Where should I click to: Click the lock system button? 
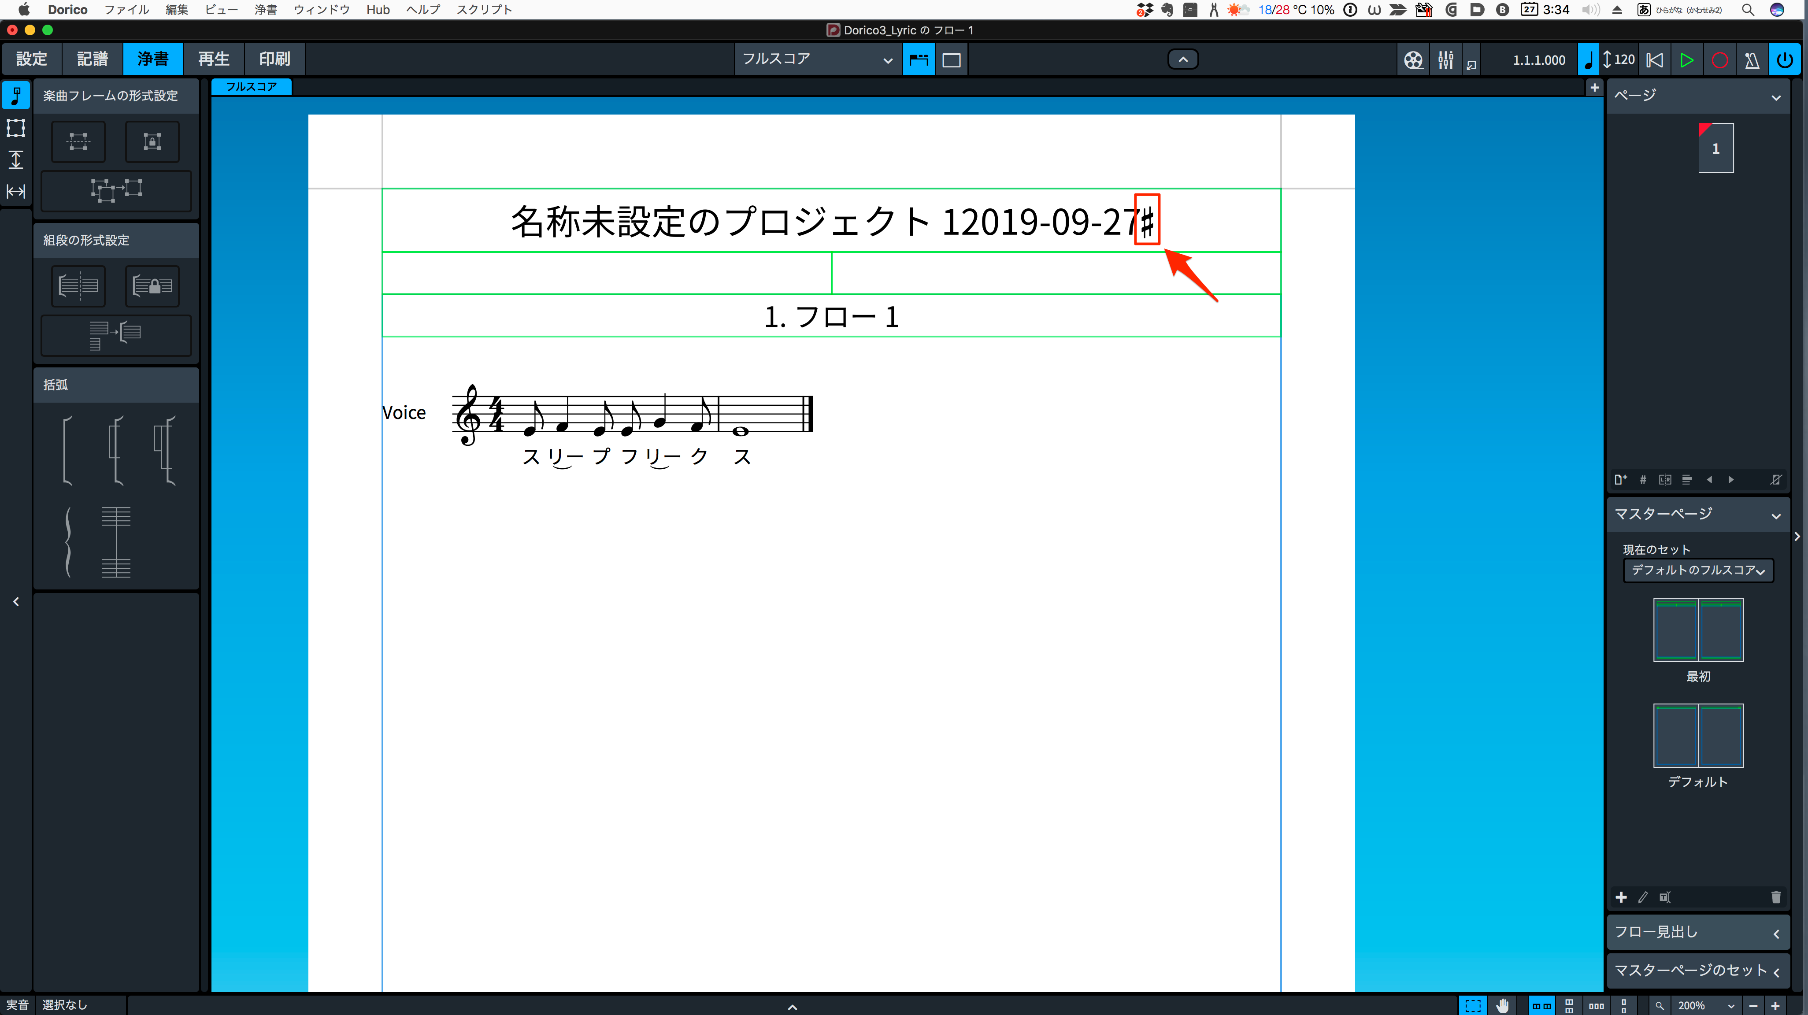point(152,285)
